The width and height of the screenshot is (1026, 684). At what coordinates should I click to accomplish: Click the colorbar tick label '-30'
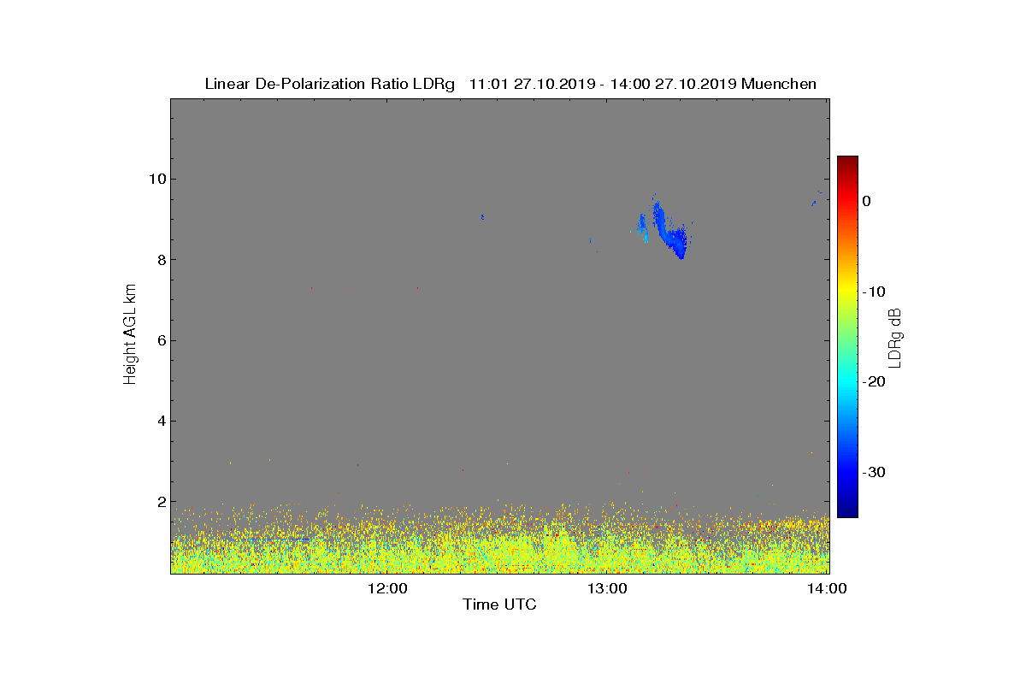tap(874, 472)
